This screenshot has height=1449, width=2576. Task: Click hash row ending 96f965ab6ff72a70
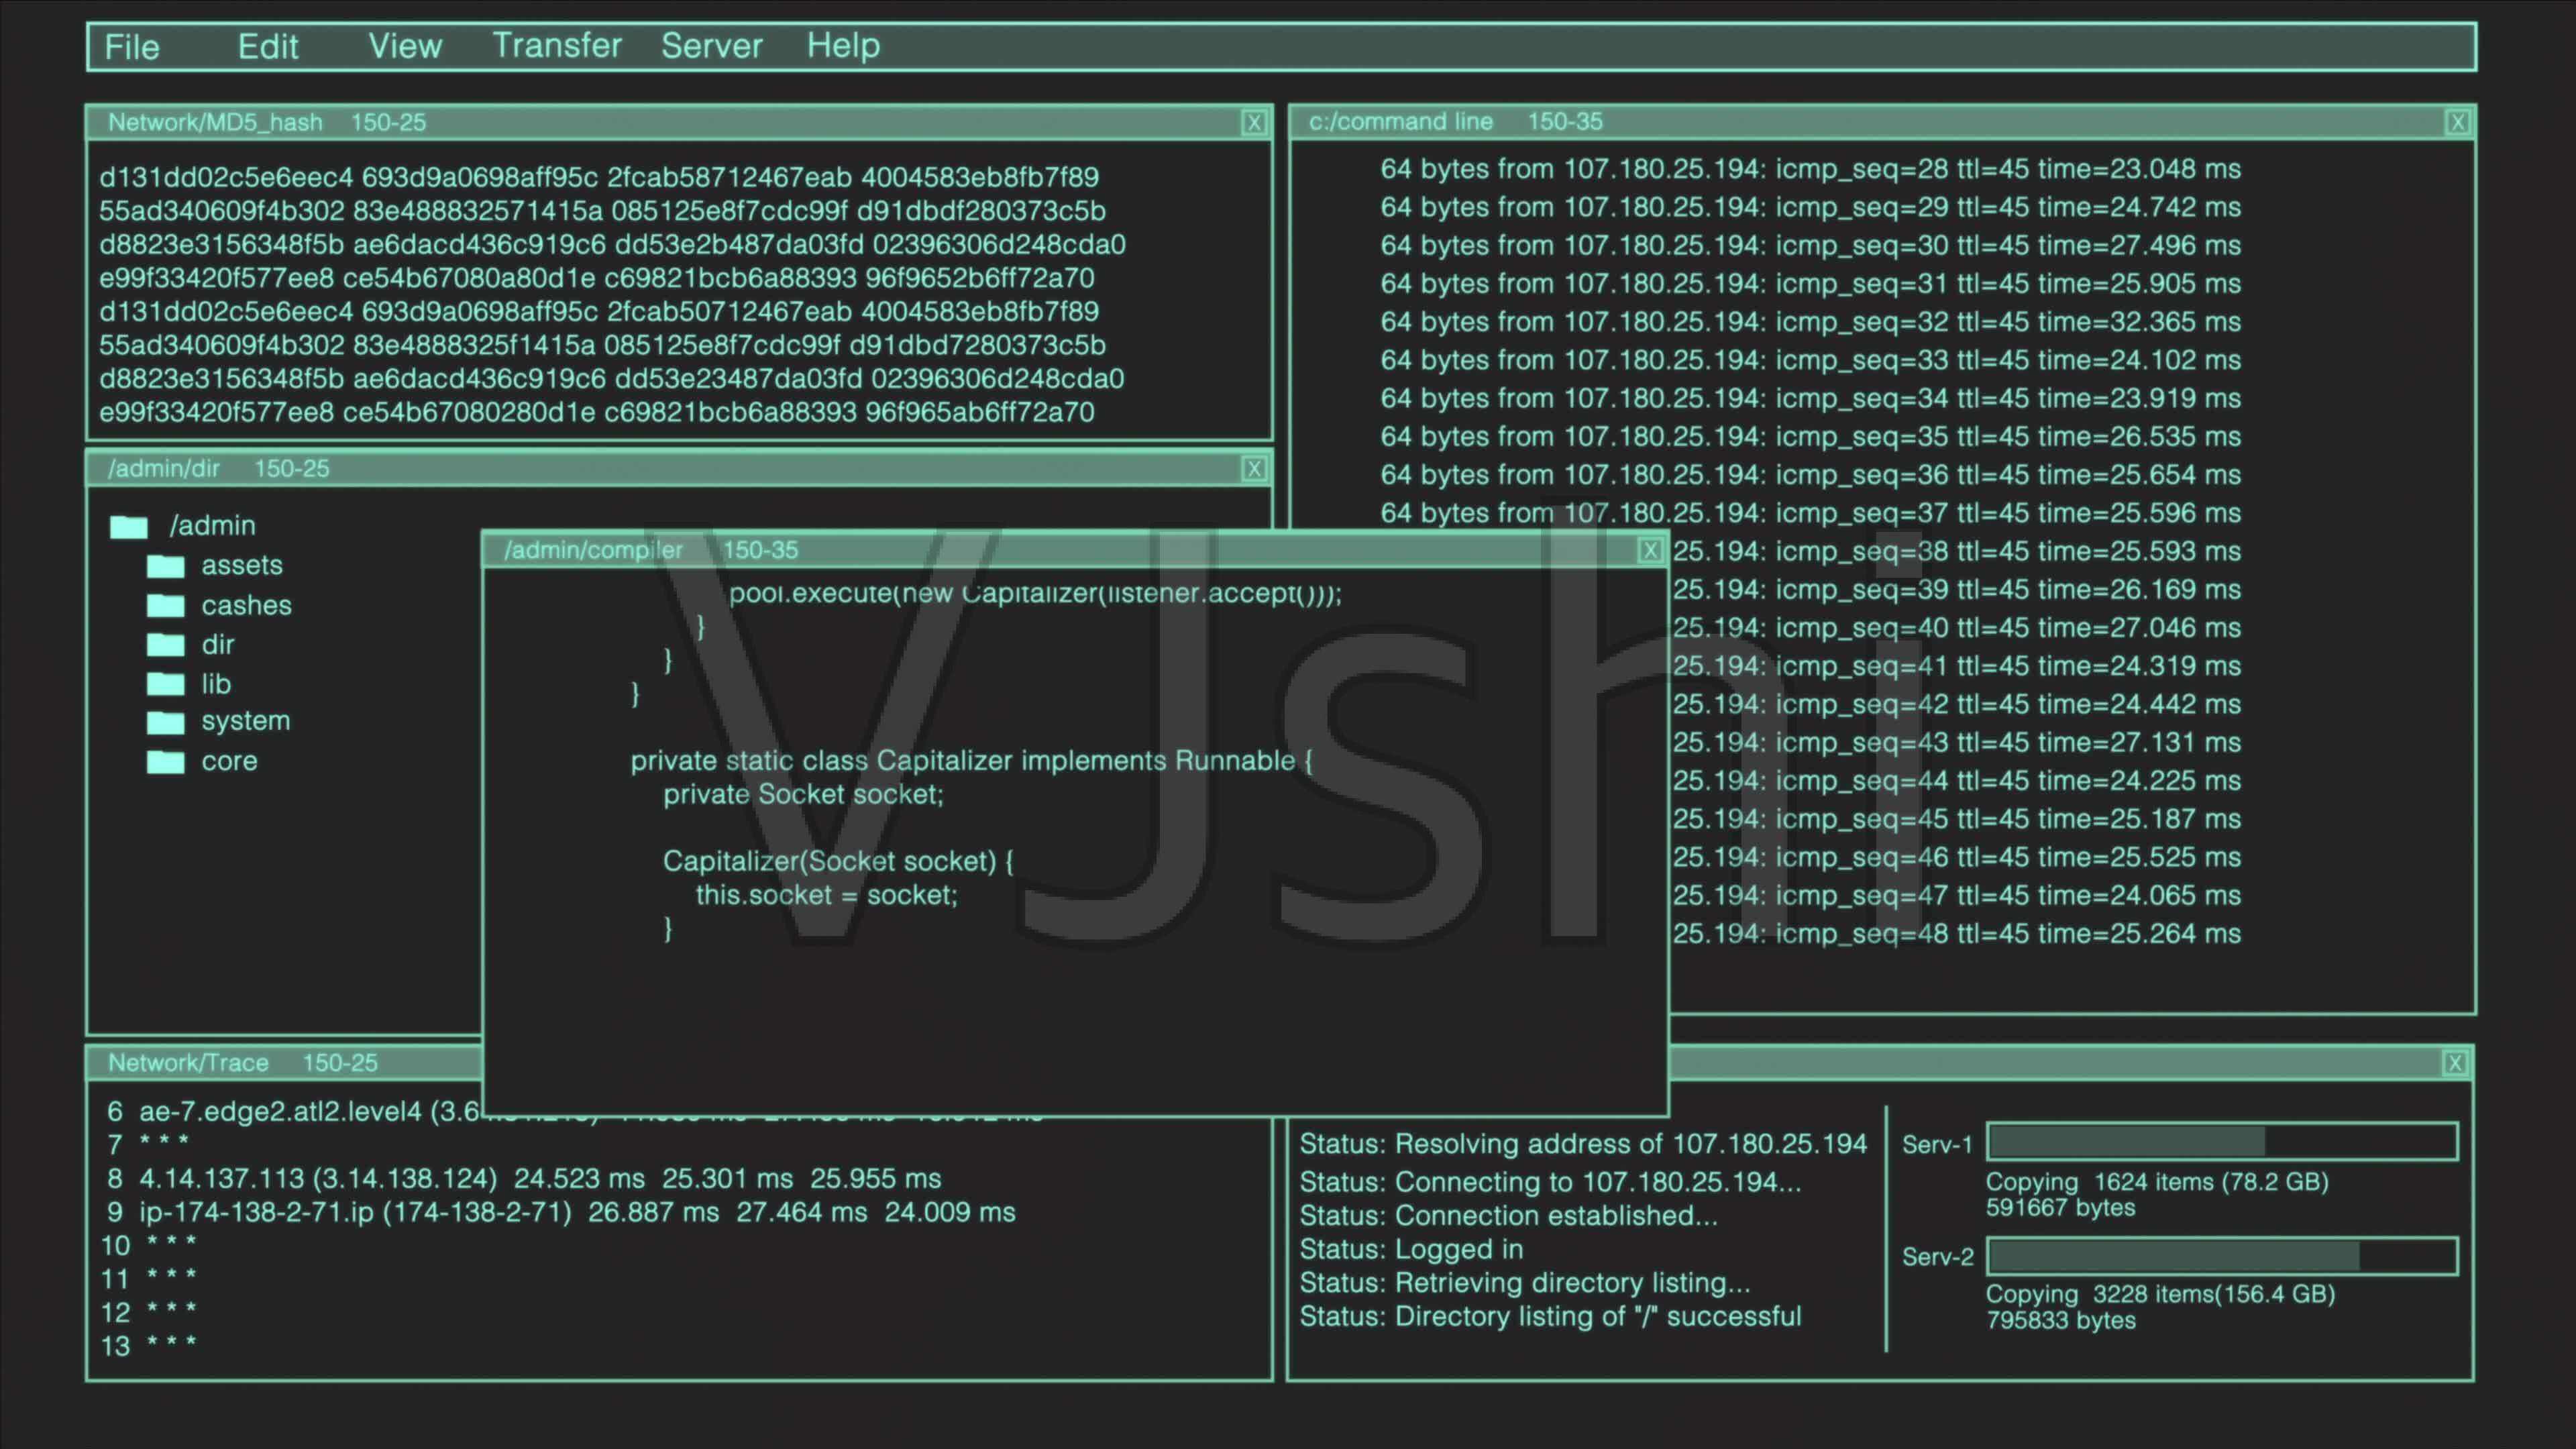(x=596, y=412)
